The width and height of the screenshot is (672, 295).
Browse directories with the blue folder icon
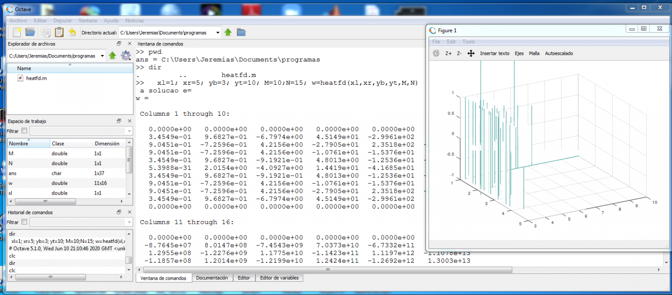[241, 32]
